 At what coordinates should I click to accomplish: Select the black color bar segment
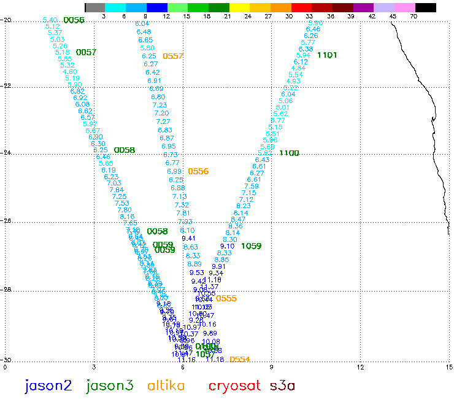click(x=426, y=7)
